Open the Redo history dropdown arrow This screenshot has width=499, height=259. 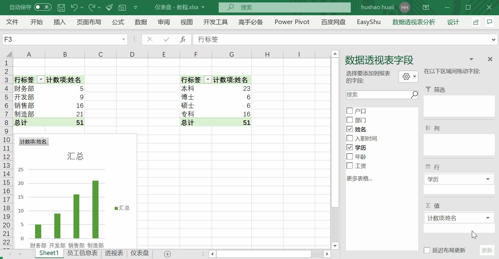[x=99, y=8]
